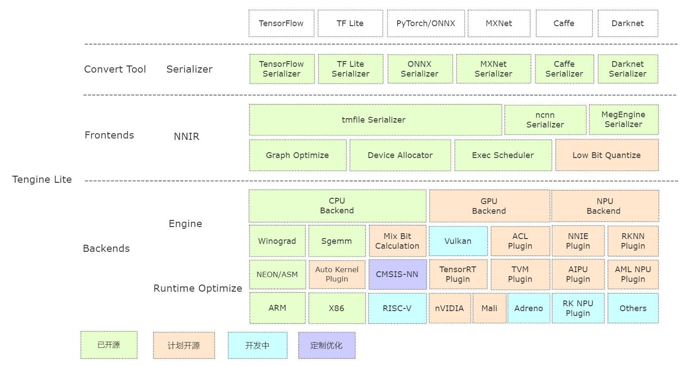This screenshot has width=693, height=366.
Task: Select the nVIDIA box
Action: tap(450, 308)
